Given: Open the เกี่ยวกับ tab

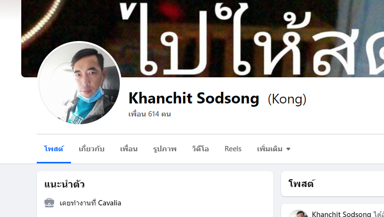Looking at the screenshot, I should [92, 149].
